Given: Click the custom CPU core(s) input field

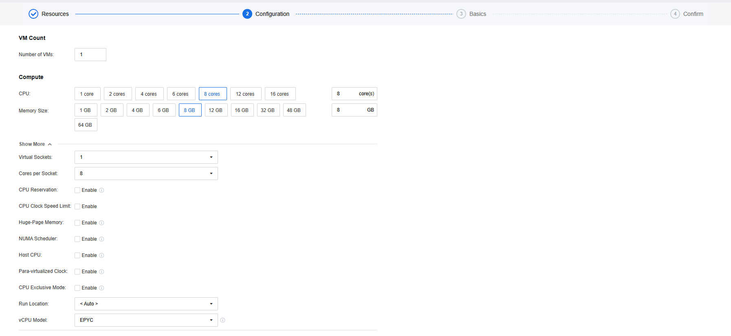Looking at the screenshot, I should point(354,94).
